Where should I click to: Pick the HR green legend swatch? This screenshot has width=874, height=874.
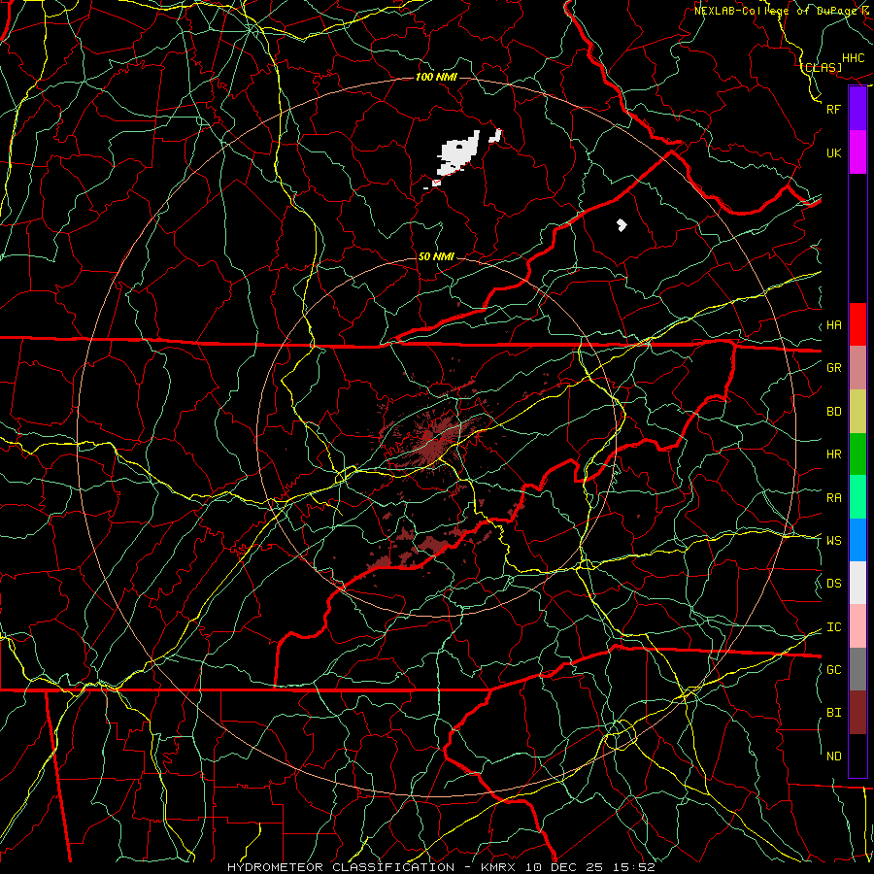pos(857,454)
